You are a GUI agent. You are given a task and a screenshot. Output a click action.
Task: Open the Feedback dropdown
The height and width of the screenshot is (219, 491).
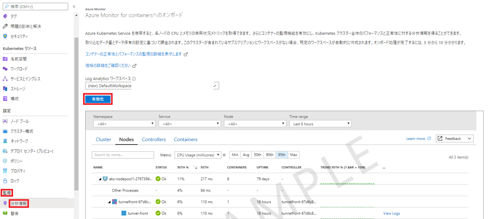point(455,139)
